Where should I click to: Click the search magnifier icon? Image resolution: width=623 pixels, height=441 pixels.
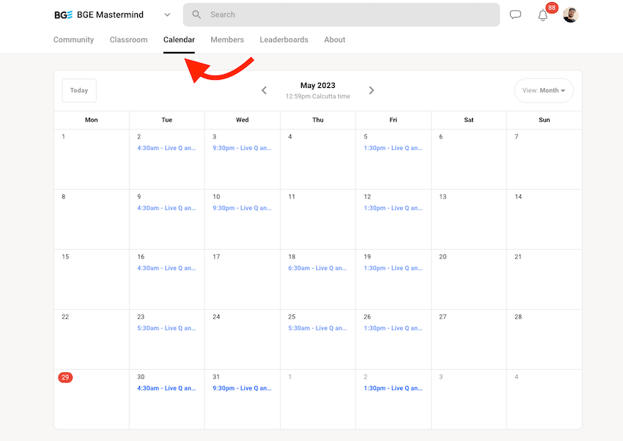(x=196, y=15)
